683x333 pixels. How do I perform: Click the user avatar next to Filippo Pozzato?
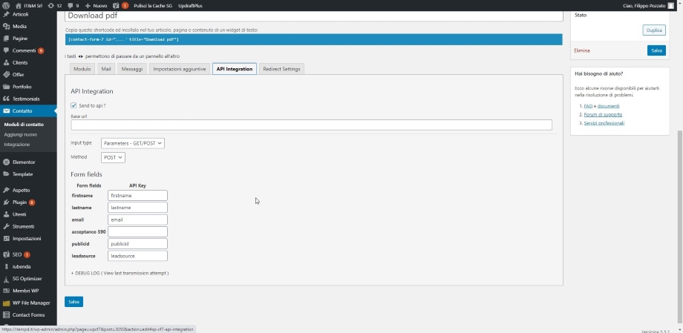tap(670, 5)
